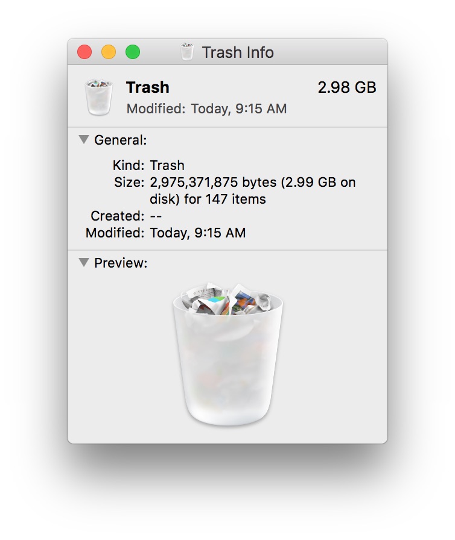The width and height of the screenshot is (455, 540).
Task: Click the 2.98 GB size label
Action: pos(347,87)
